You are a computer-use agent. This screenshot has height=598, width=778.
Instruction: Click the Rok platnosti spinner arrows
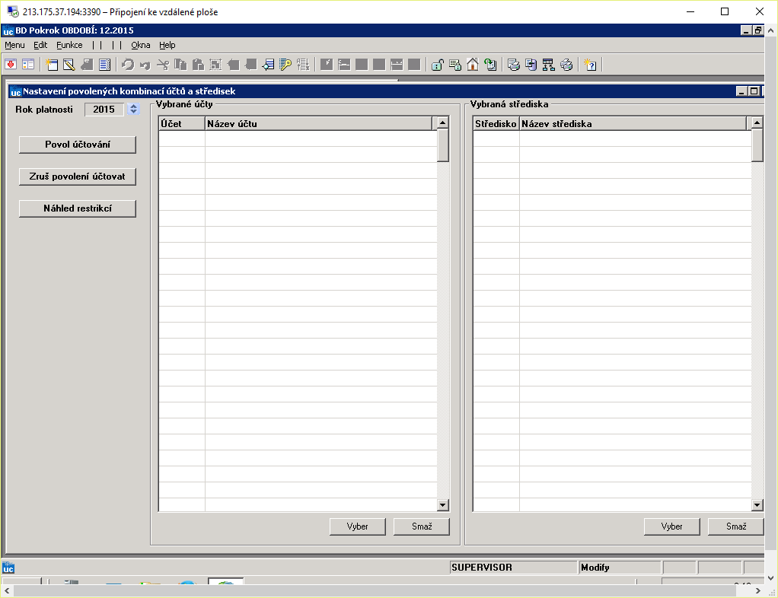pos(133,109)
